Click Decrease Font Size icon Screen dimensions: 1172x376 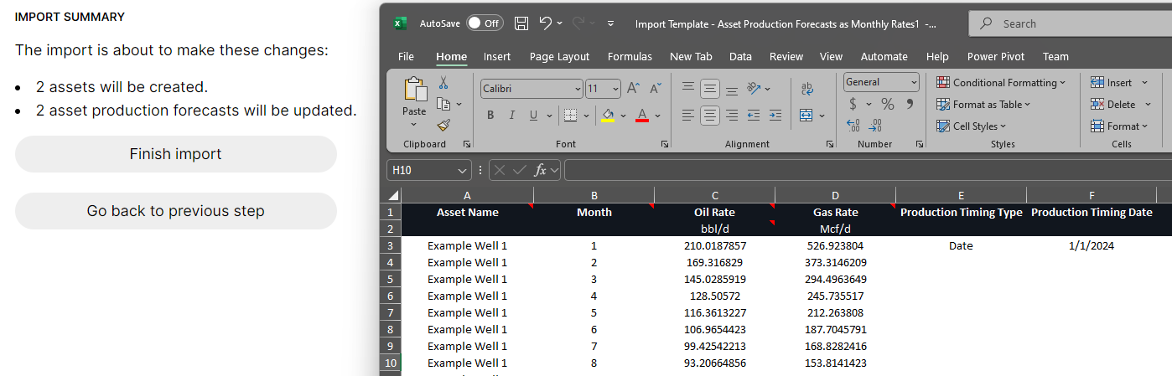click(x=656, y=88)
